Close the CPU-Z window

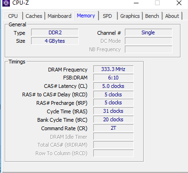pyautogui.click(x=179, y=3)
